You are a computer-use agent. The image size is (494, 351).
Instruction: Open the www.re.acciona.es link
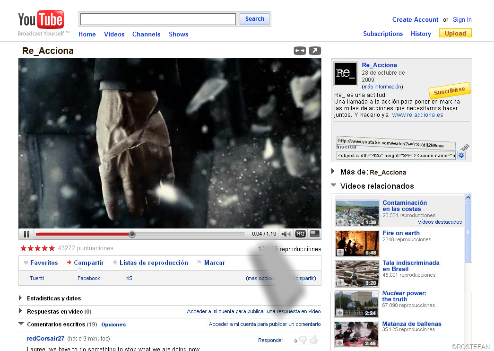[x=418, y=115]
